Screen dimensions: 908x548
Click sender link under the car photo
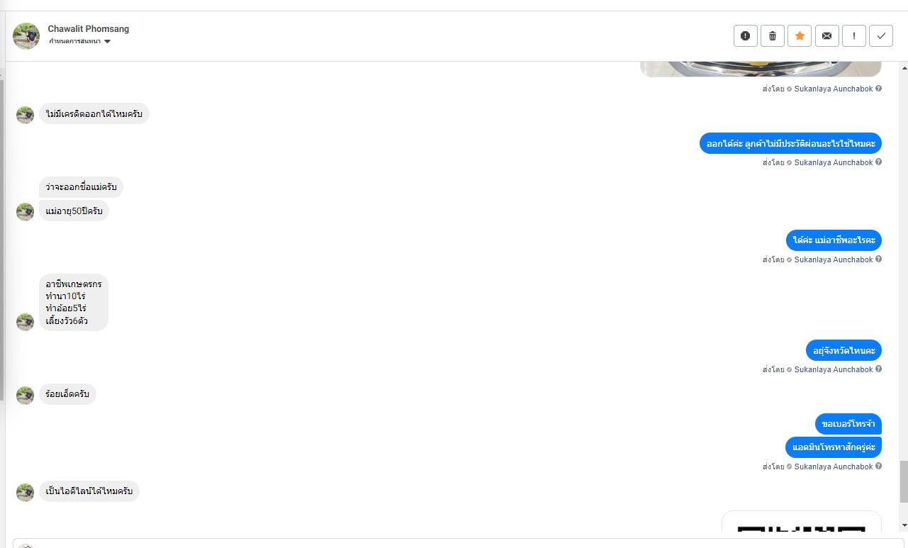(833, 89)
